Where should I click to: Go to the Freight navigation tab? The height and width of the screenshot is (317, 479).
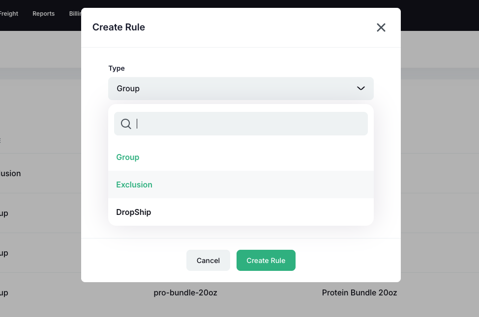coord(9,14)
